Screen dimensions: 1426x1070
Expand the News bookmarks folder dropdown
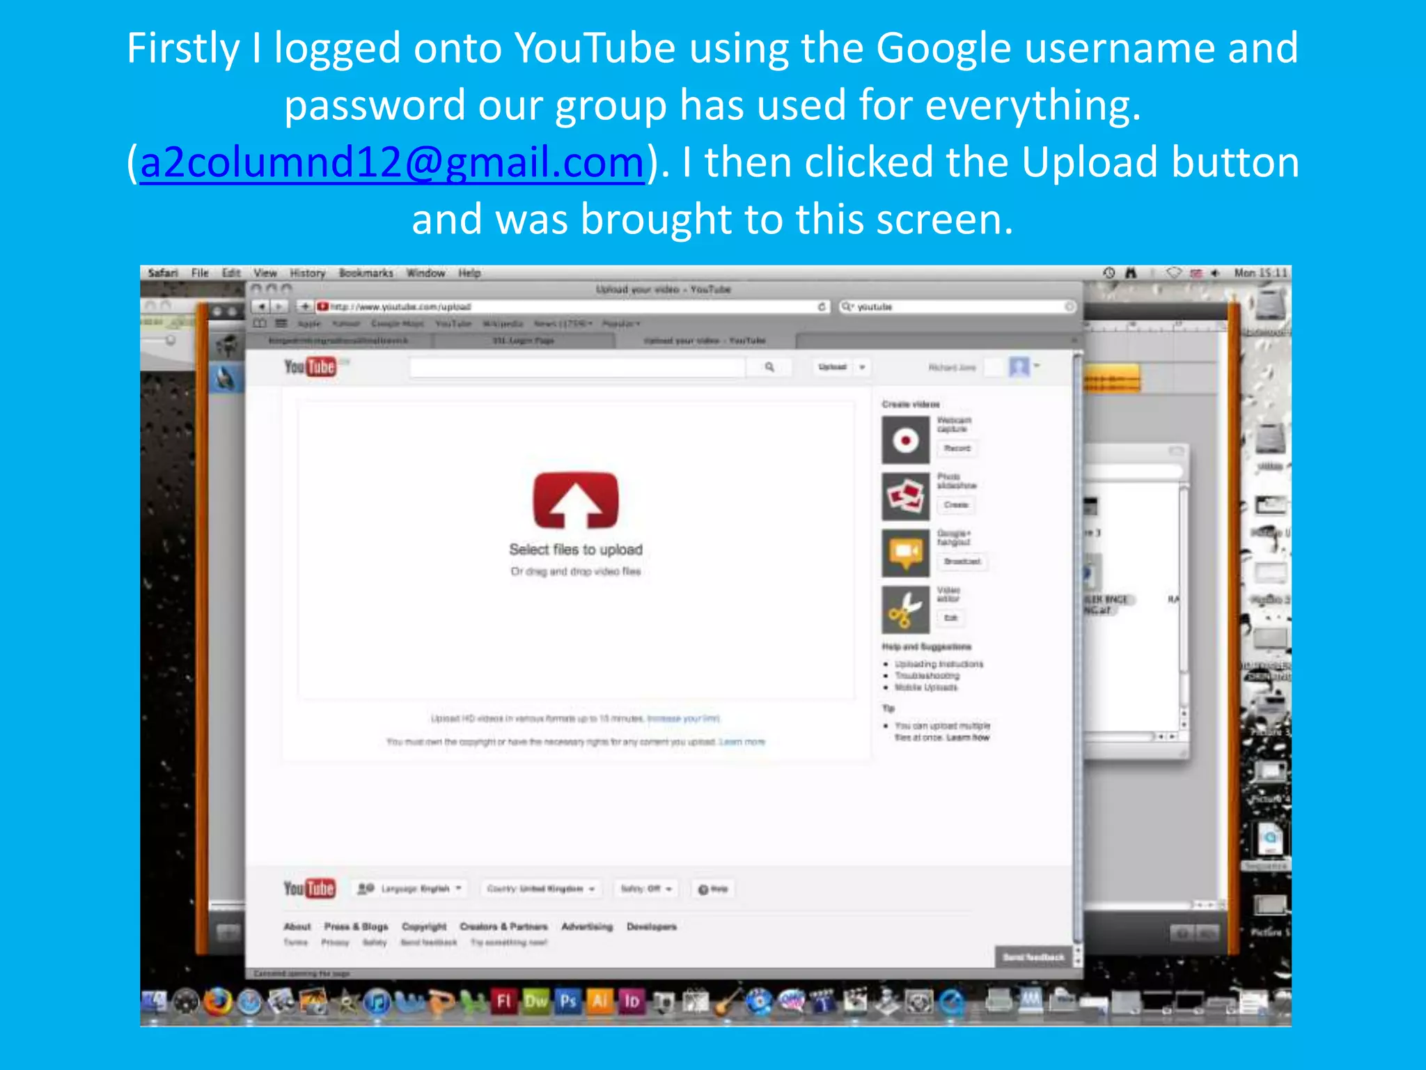pyautogui.click(x=563, y=324)
